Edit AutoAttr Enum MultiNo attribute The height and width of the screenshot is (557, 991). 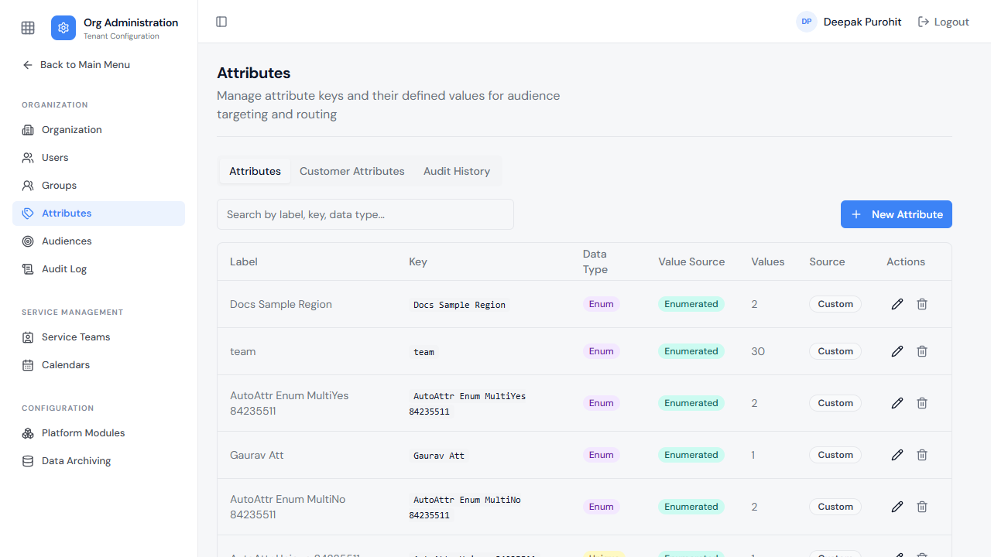coord(897,507)
